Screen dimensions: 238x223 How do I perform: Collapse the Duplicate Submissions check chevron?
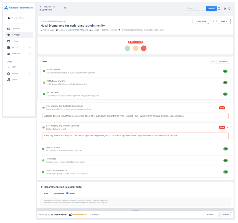(227, 108)
